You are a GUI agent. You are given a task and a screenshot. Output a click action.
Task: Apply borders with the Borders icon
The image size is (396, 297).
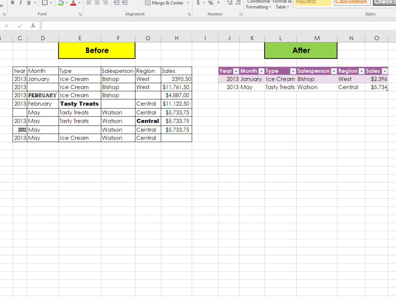click(45, 3)
